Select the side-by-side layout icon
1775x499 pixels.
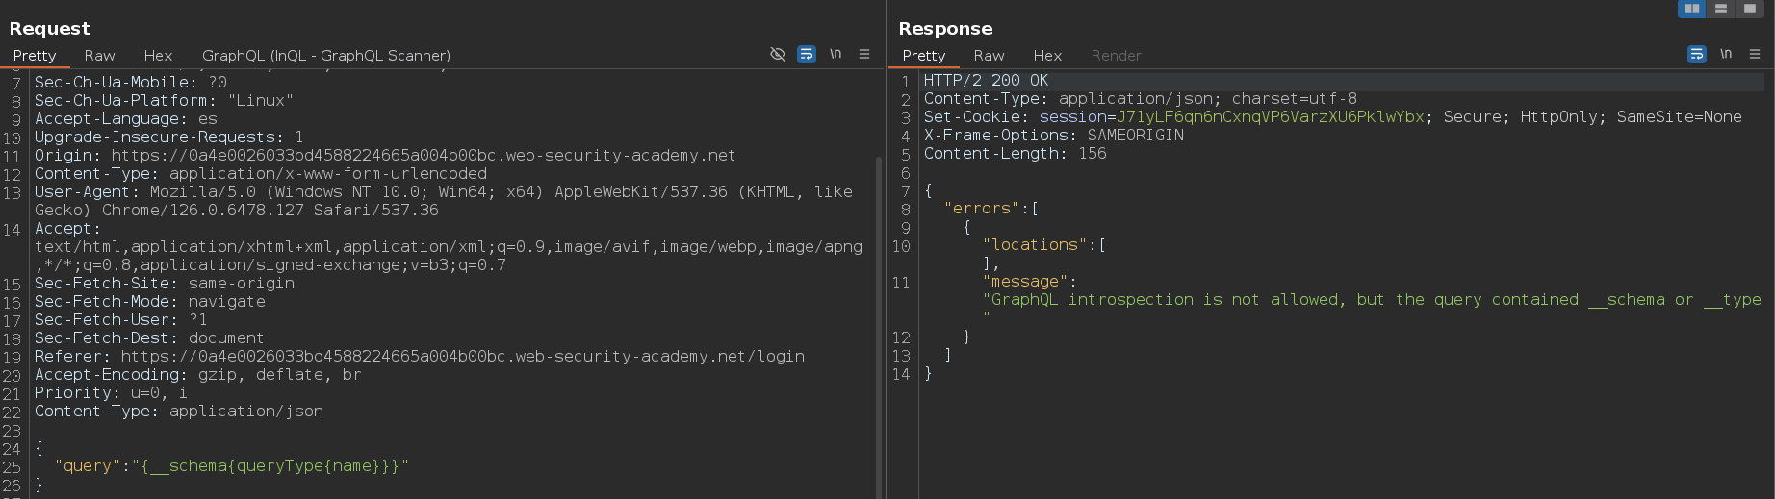[1692, 9]
